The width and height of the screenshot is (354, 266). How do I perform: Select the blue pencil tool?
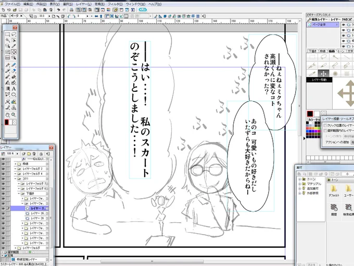point(14,65)
